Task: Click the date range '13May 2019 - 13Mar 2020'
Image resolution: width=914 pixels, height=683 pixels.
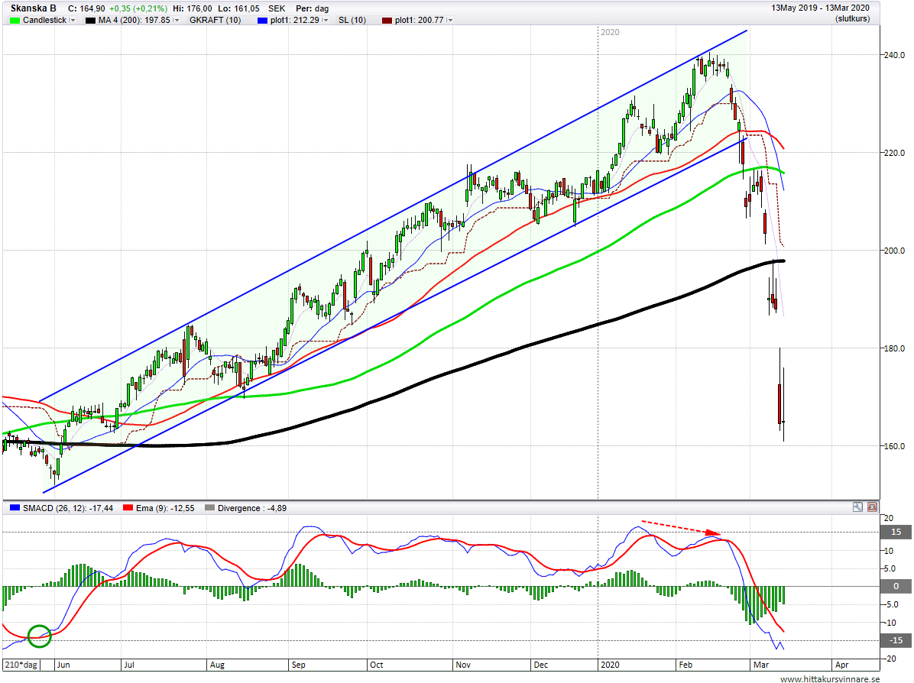Action: [x=820, y=8]
